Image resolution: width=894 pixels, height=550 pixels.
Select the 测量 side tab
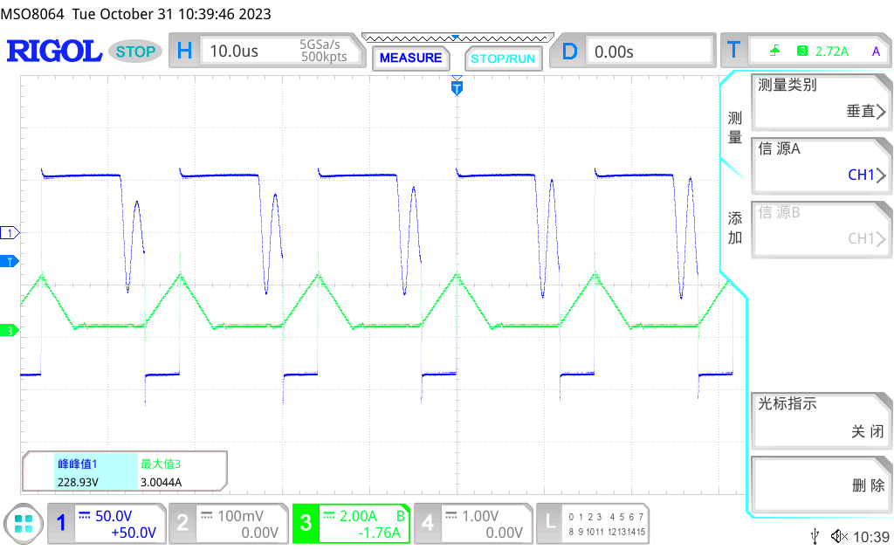point(735,127)
